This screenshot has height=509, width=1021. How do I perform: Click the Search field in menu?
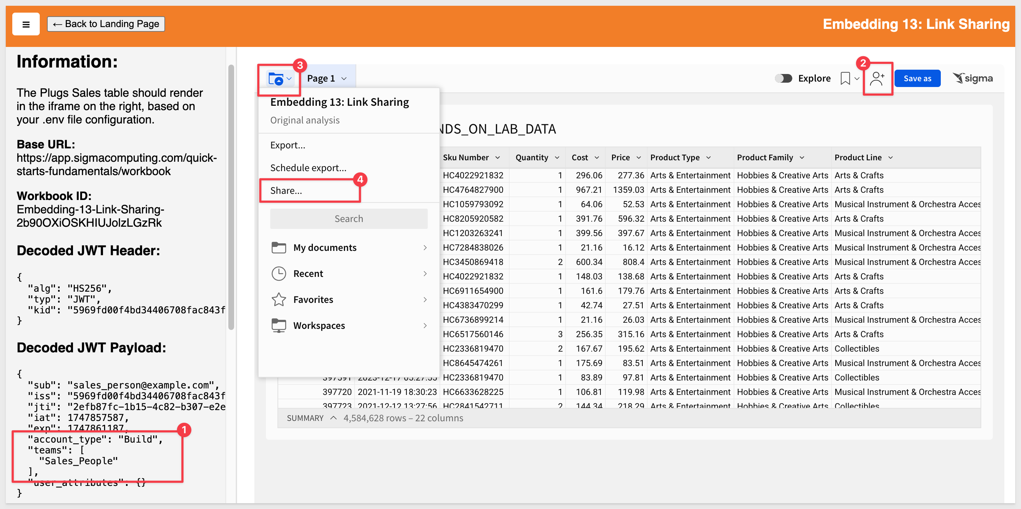tap(349, 219)
